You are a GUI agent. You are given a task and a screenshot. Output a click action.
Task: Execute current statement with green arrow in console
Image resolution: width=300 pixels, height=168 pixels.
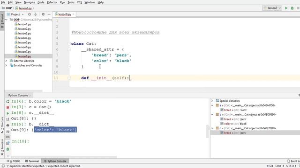(7, 113)
